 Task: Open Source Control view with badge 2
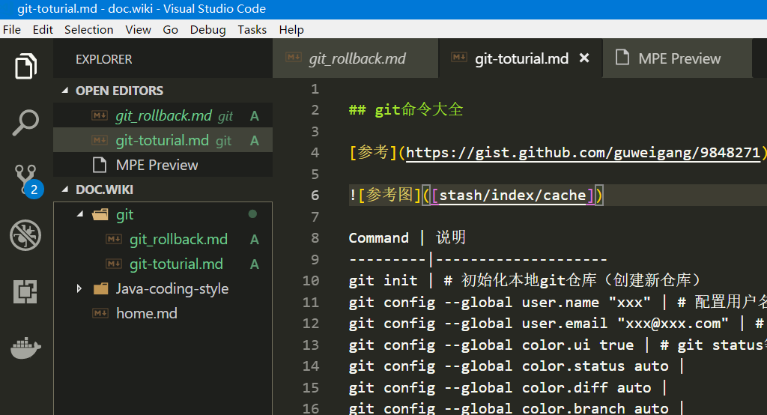point(28,180)
